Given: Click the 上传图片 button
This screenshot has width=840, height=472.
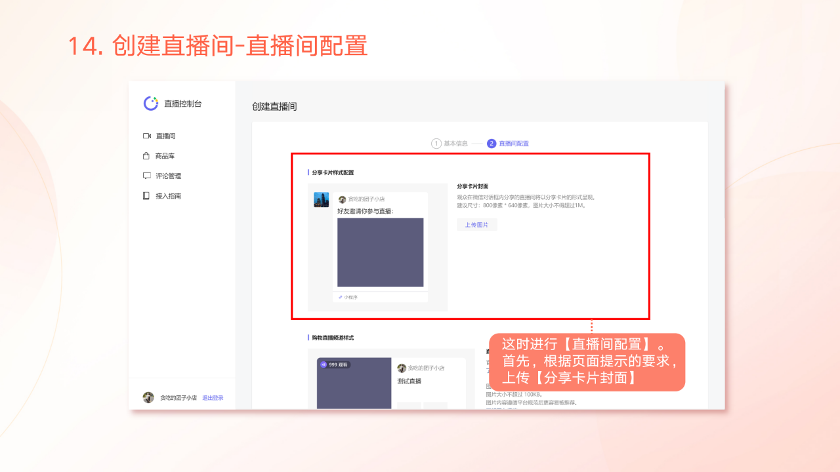Looking at the screenshot, I should (x=477, y=225).
